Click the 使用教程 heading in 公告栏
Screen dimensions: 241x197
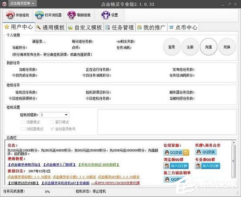pyautogui.click(x=16, y=159)
